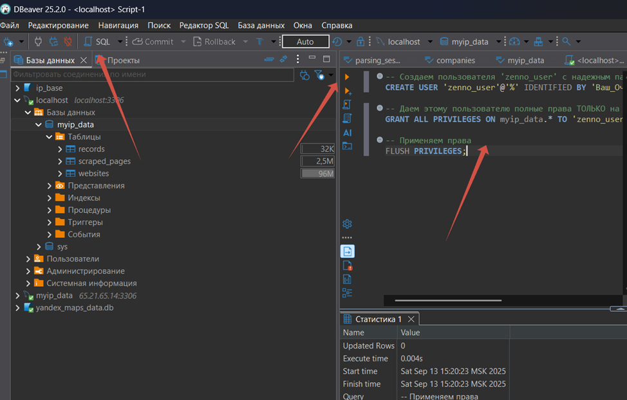This screenshot has width=627, height=400.
Task: Click the Reconnect icon in toolbar
Action: (x=53, y=42)
